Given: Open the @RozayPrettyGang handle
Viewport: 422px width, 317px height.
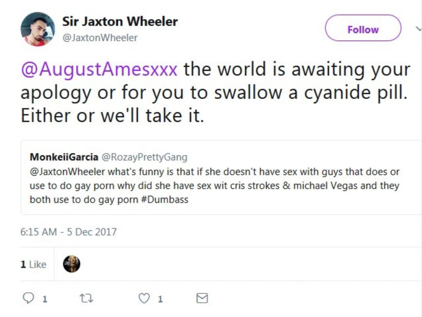Looking at the screenshot, I should [145, 157].
